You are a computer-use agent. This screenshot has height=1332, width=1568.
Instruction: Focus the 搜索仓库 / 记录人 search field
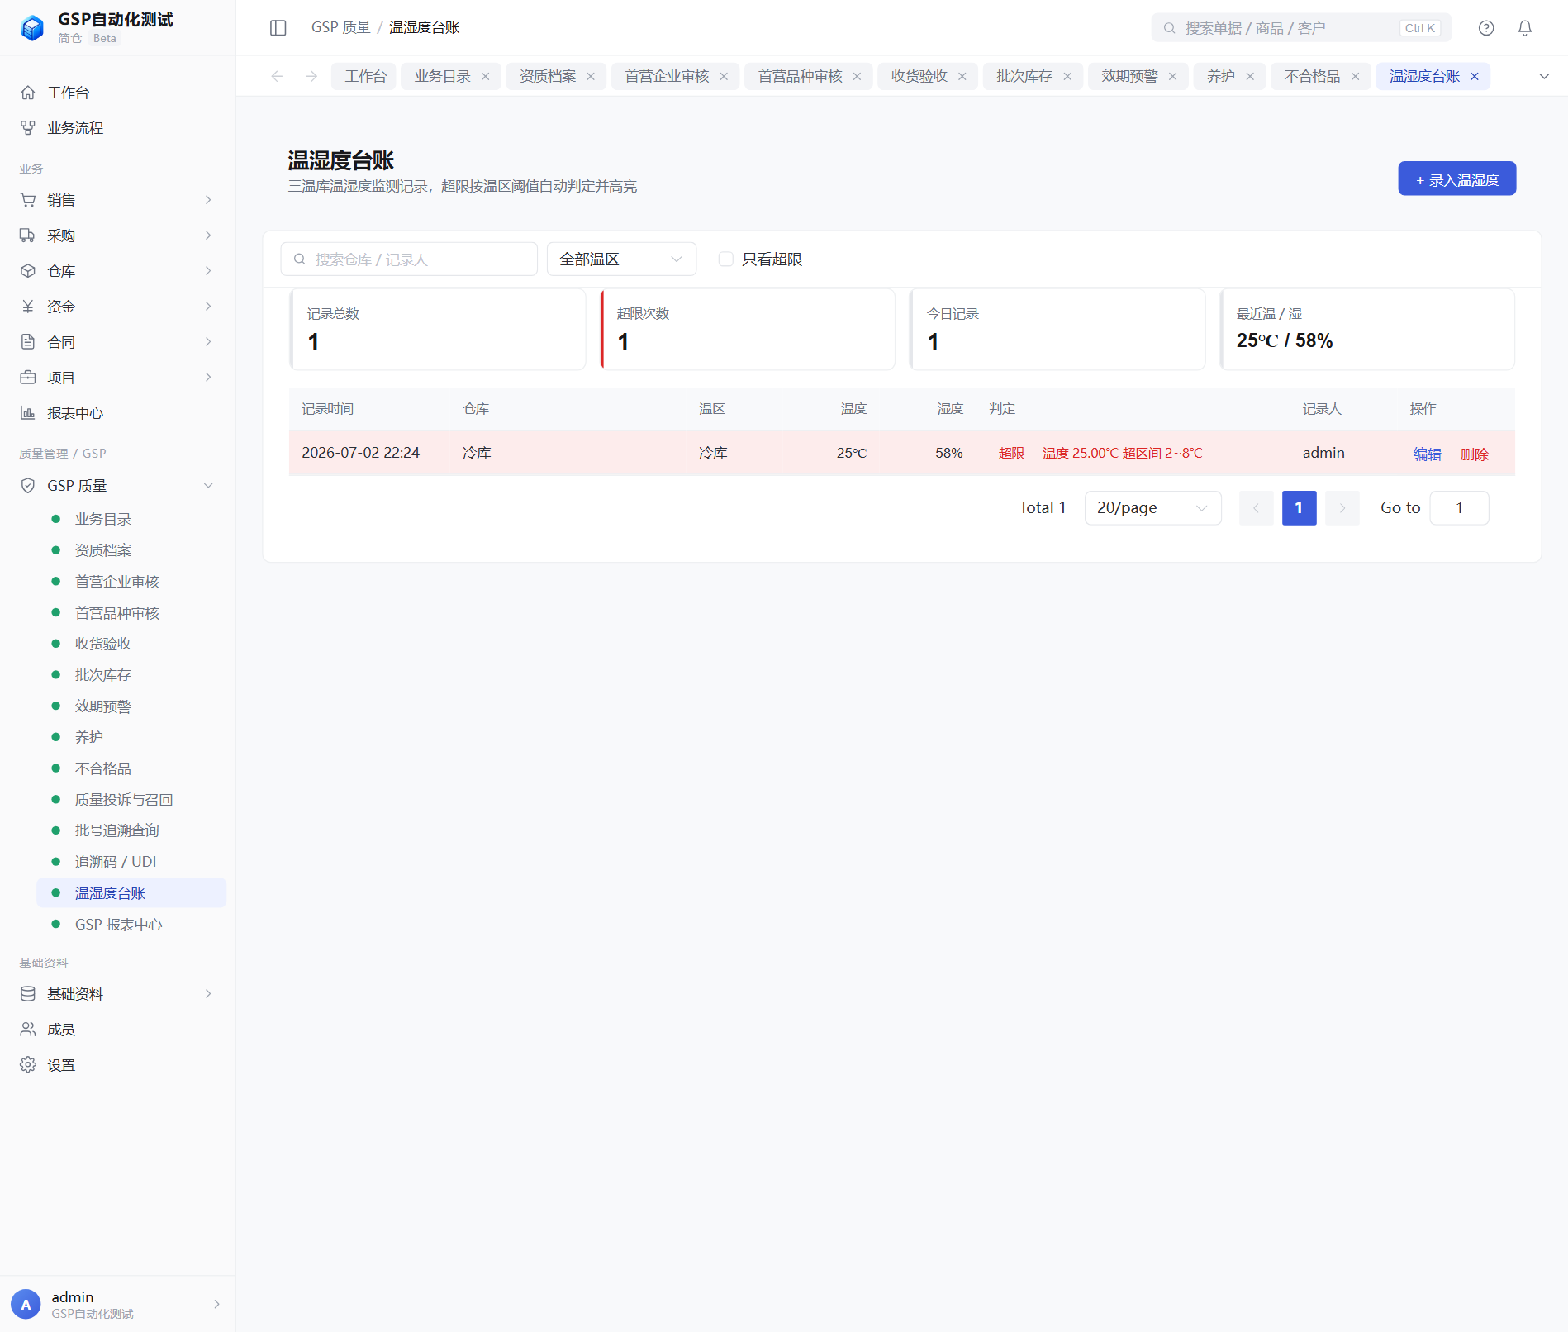pos(409,259)
